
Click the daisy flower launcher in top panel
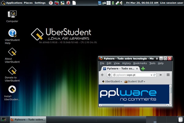[63, 3]
